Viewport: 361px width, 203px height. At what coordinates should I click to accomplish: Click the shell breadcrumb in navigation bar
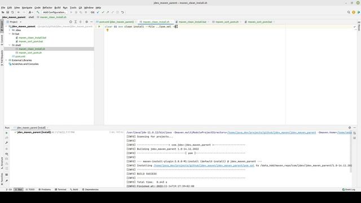coord(31,17)
